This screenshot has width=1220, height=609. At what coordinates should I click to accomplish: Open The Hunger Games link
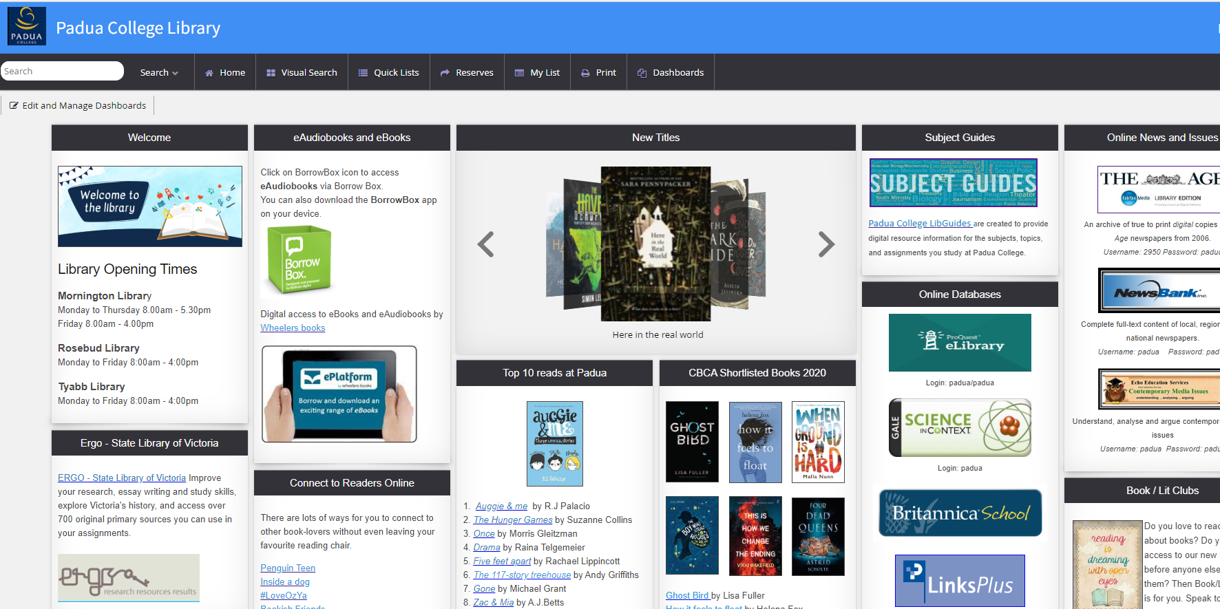513,520
